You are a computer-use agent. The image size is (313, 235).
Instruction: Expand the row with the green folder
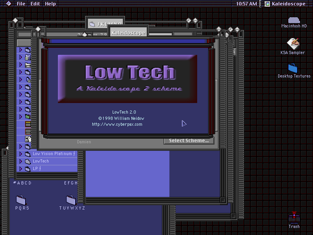tap(21, 116)
